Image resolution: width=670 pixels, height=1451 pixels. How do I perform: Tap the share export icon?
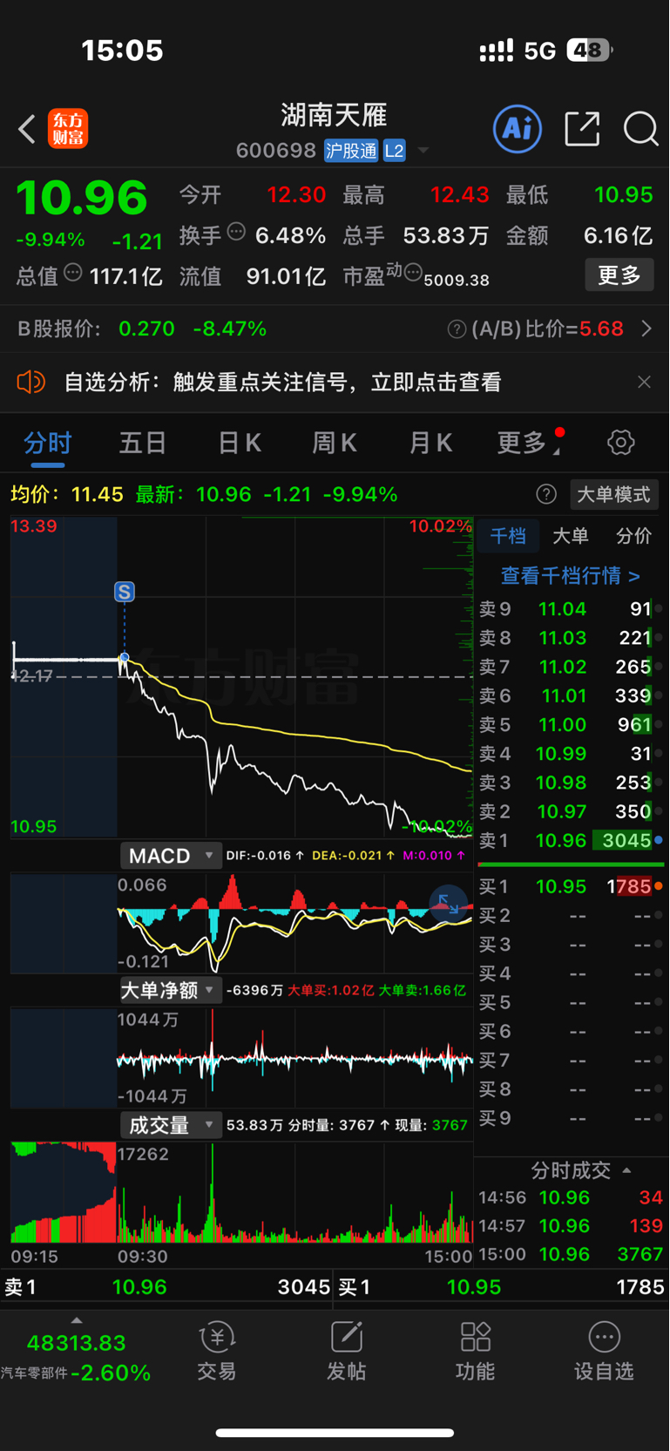click(582, 129)
